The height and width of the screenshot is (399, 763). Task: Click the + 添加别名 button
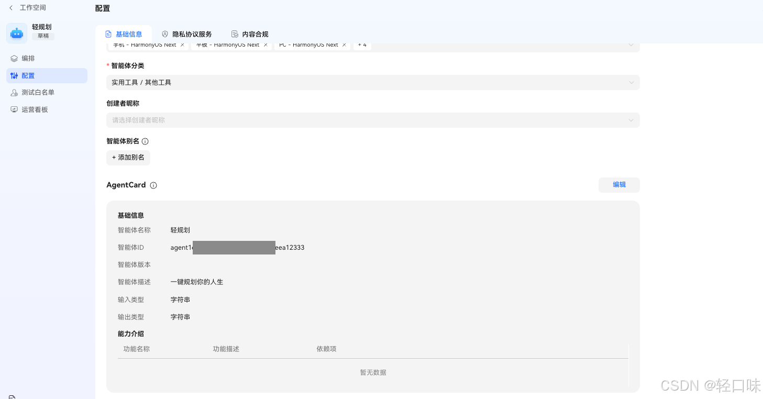pos(128,158)
